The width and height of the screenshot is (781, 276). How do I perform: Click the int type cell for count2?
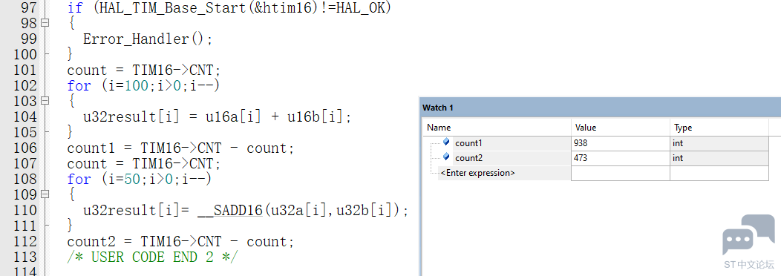[x=719, y=158]
